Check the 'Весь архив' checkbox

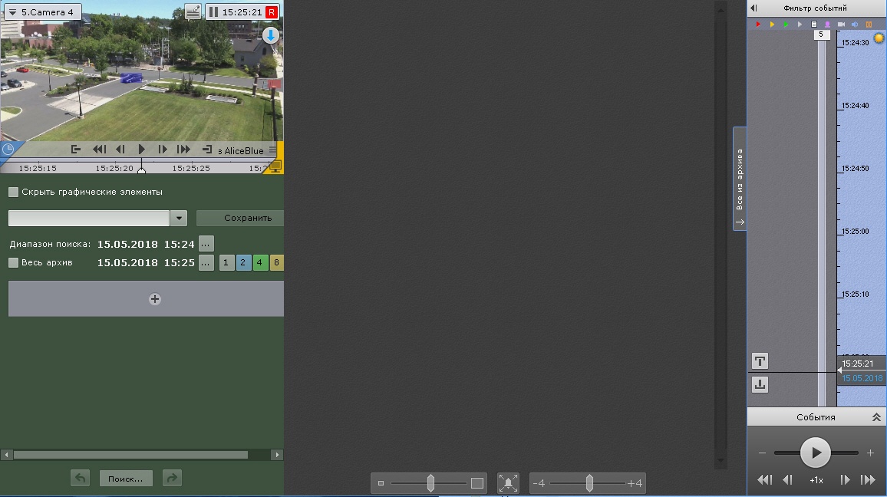pyautogui.click(x=13, y=263)
